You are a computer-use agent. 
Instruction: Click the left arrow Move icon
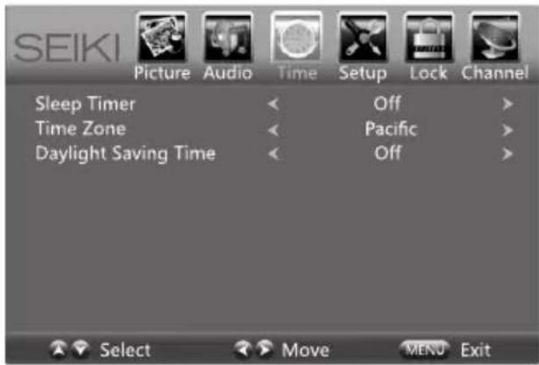point(243,349)
